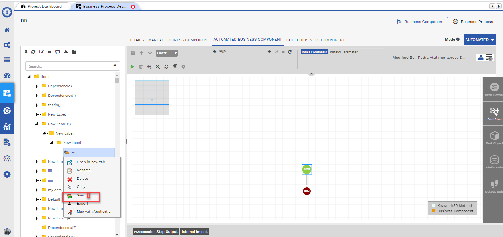Click the puzzle piece sidebar icon
The height and width of the screenshot is (237, 503).
pos(7,93)
